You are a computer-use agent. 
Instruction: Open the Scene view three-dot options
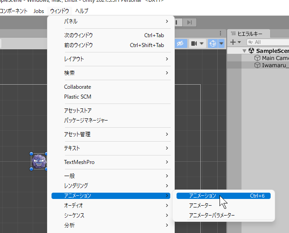(x=220, y=33)
